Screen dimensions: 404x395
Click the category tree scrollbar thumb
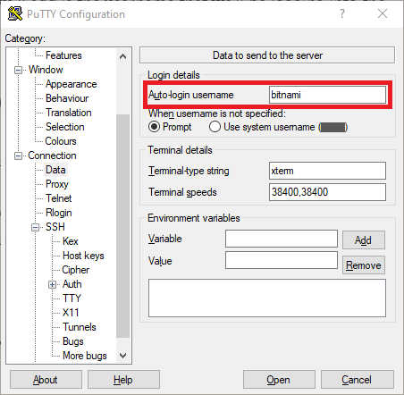(122, 226)
